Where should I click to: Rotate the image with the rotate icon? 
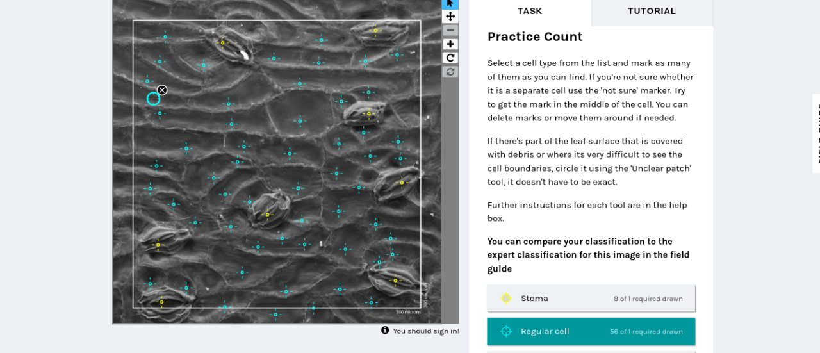click(450, 58)
